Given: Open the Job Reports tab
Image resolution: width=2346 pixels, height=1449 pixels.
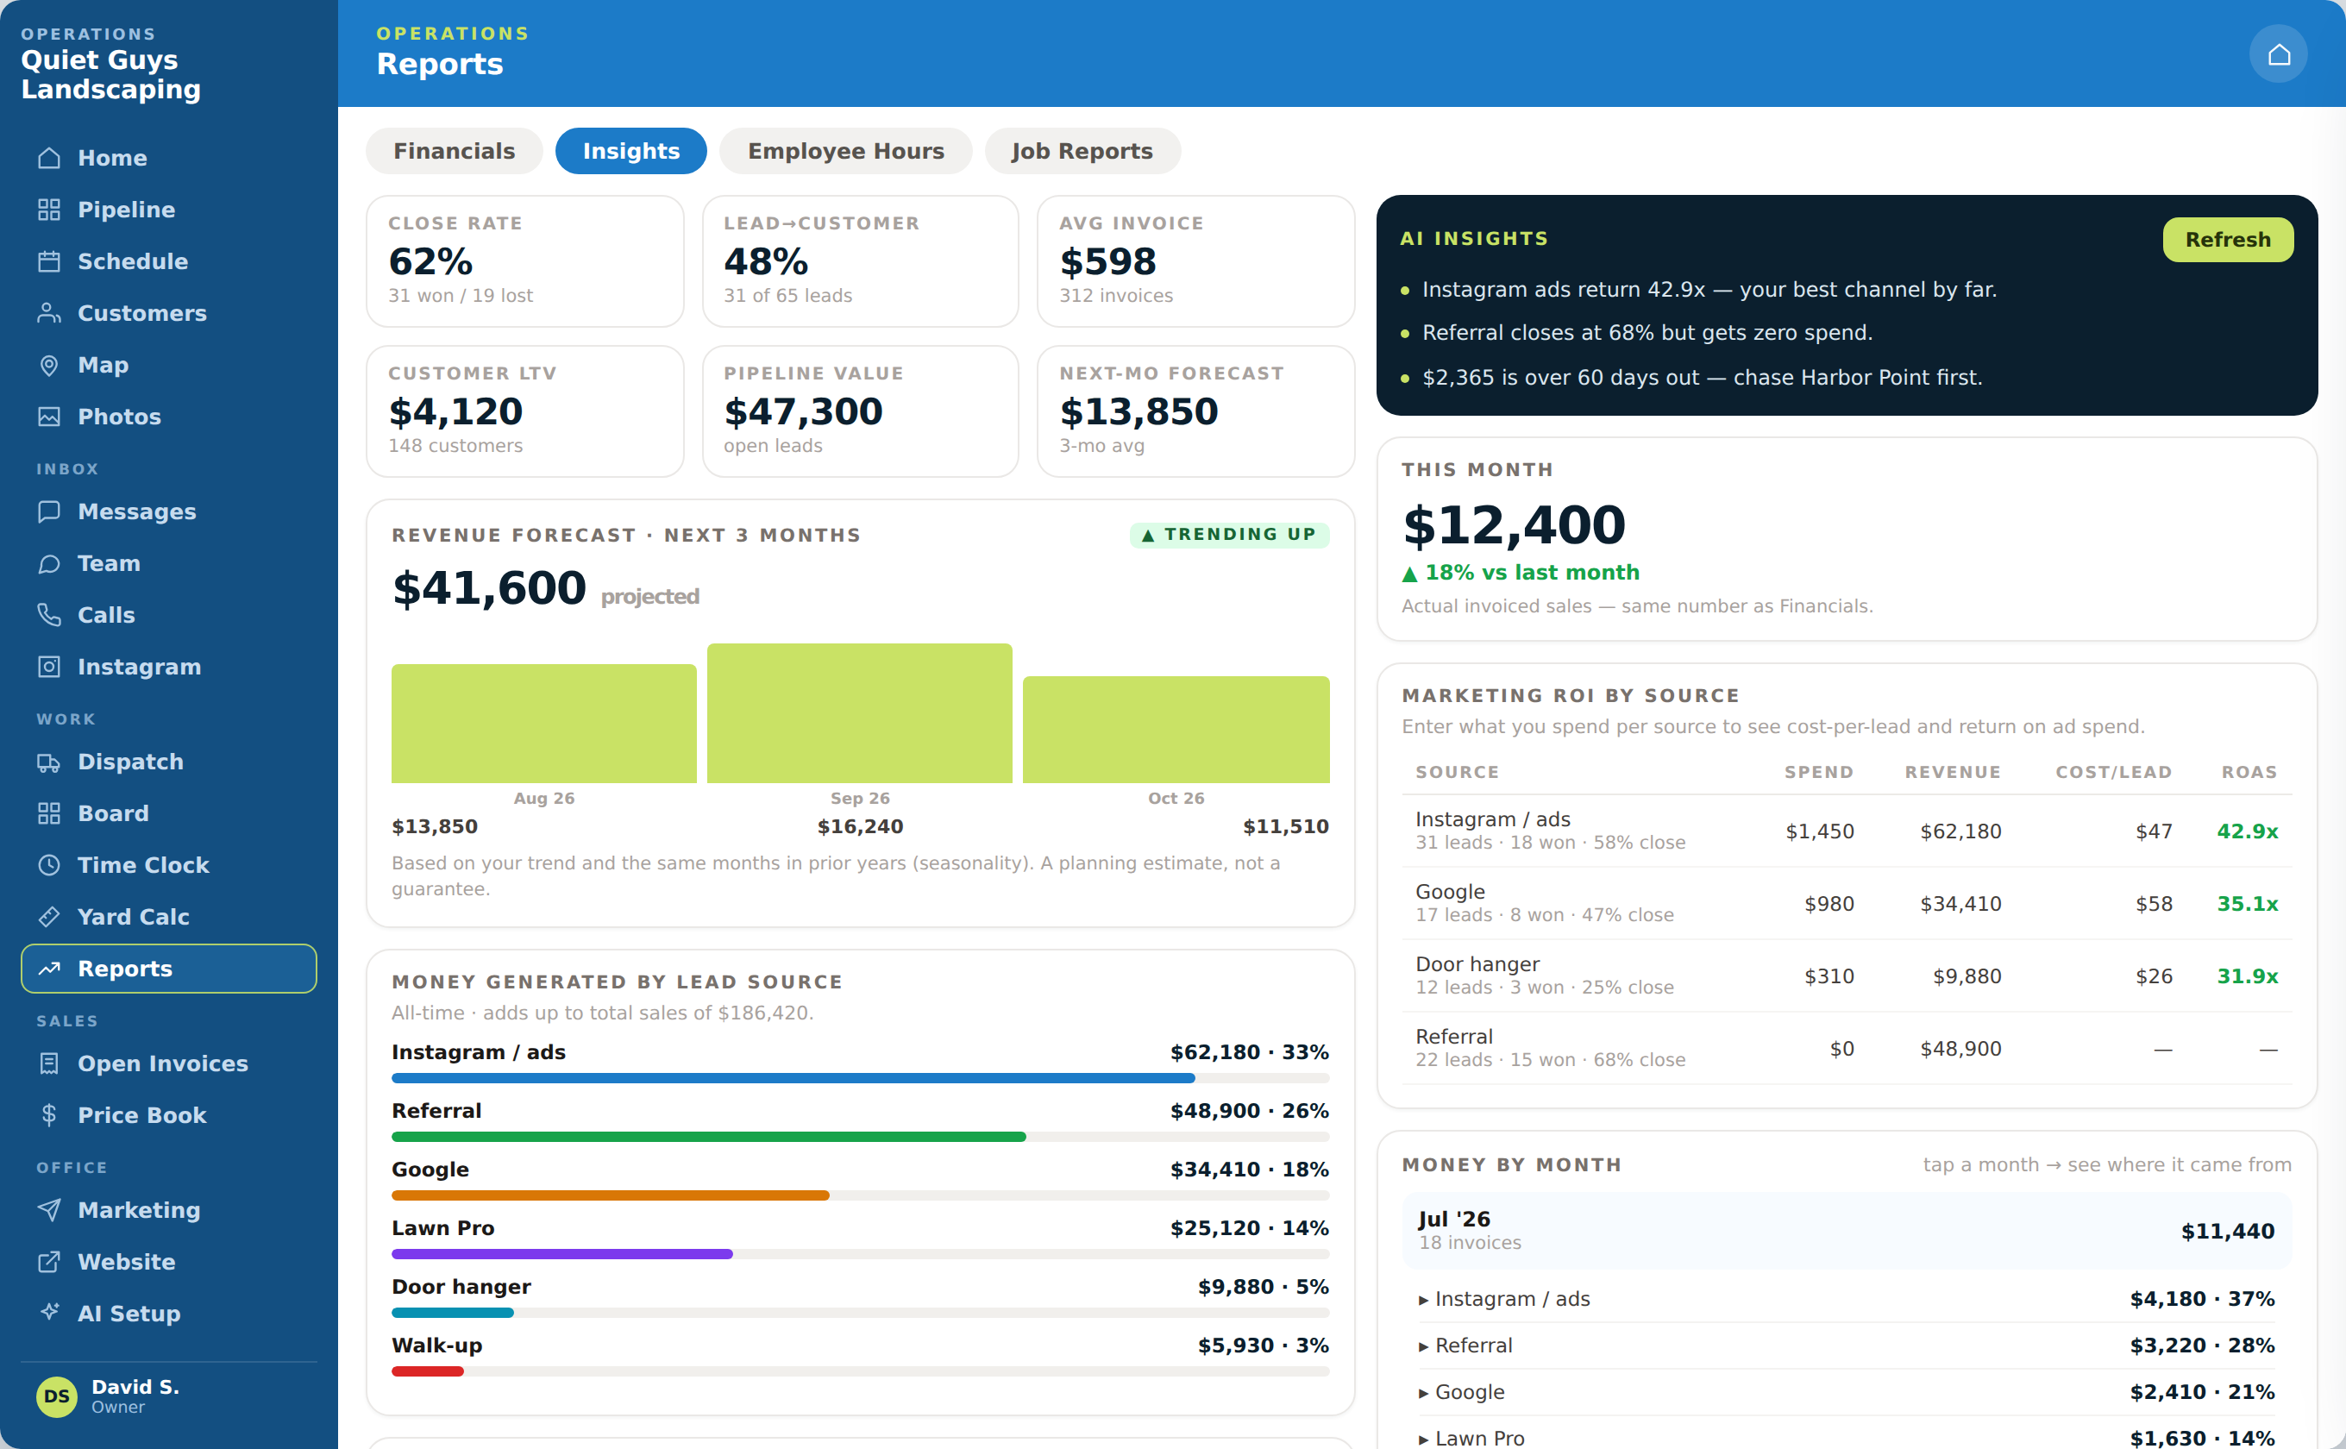Looking at the screenshot, I should pyautogui.click(x=1082, y=152).
